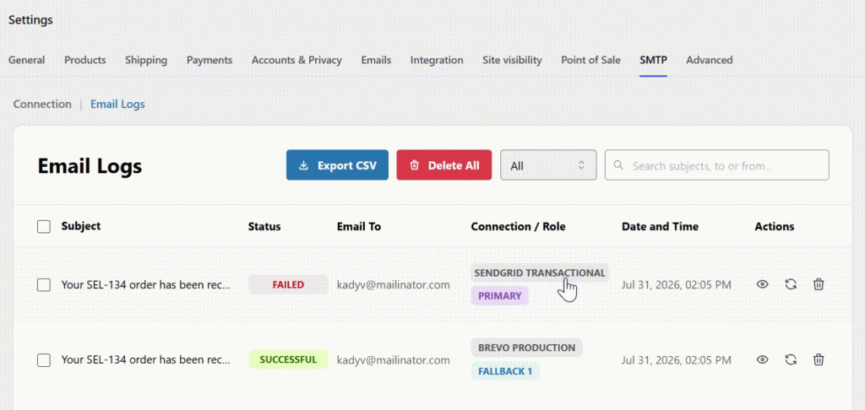The width and height of the screenshot is (865, 410).
Task: Click the Status column header
Action: pos(264,226)
